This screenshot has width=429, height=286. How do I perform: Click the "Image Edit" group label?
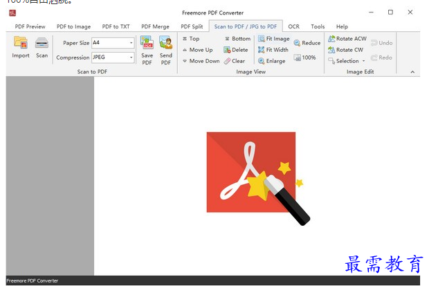coord(360,72)
